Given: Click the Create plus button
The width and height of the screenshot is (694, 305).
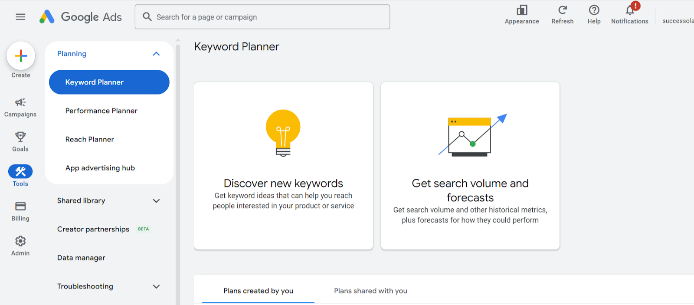Looking at the screenshot, I should 21,56.
